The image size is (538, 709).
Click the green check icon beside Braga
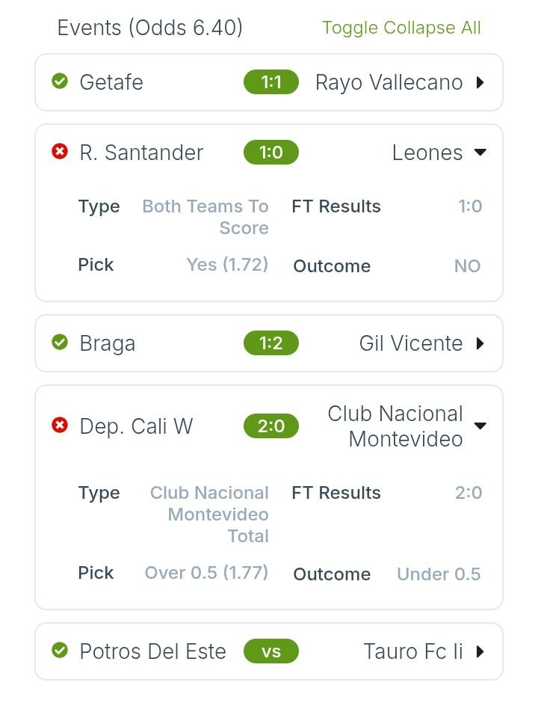pyautogui.click(x=60, y=343)
